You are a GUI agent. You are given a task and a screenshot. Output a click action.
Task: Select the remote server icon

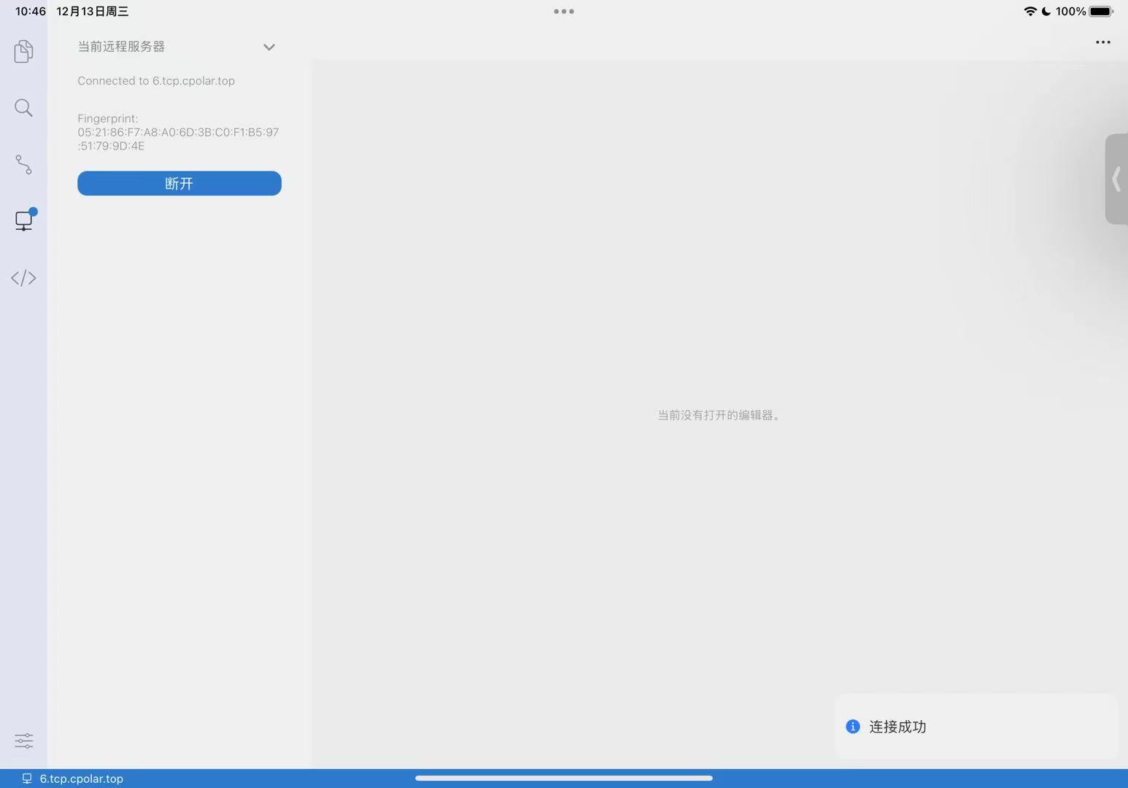click(x=24, y=220)
